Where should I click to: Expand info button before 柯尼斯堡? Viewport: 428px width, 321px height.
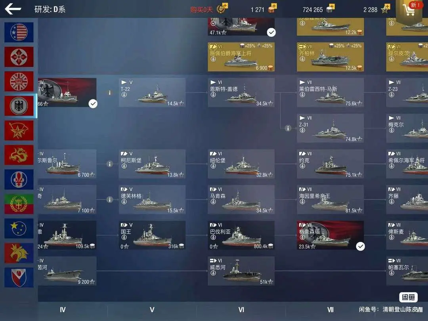pyautogui.click(x=110, y=164)
